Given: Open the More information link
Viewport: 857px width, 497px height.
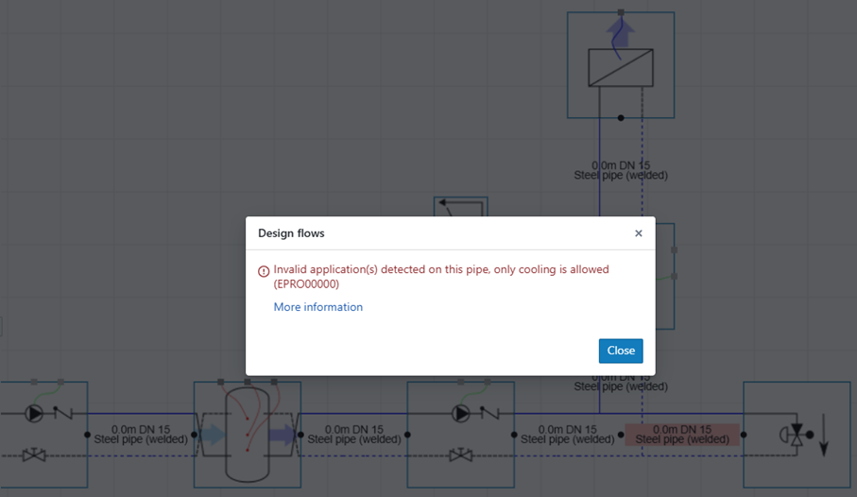Looking at the screenshot, I should click(317, 307).
